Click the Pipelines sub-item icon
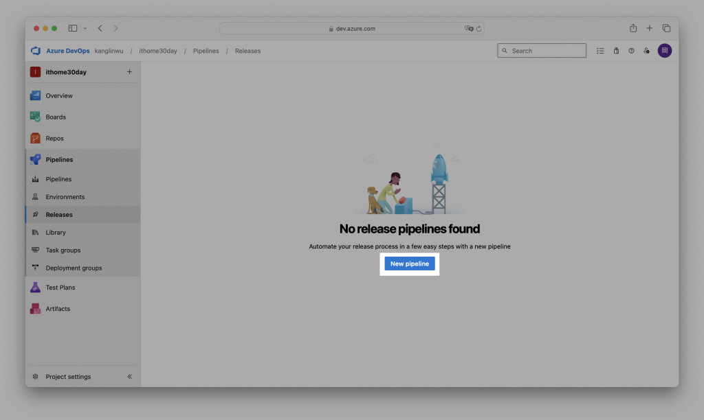The height and width of the screenshot is (420, 704). tap(36, 179)
